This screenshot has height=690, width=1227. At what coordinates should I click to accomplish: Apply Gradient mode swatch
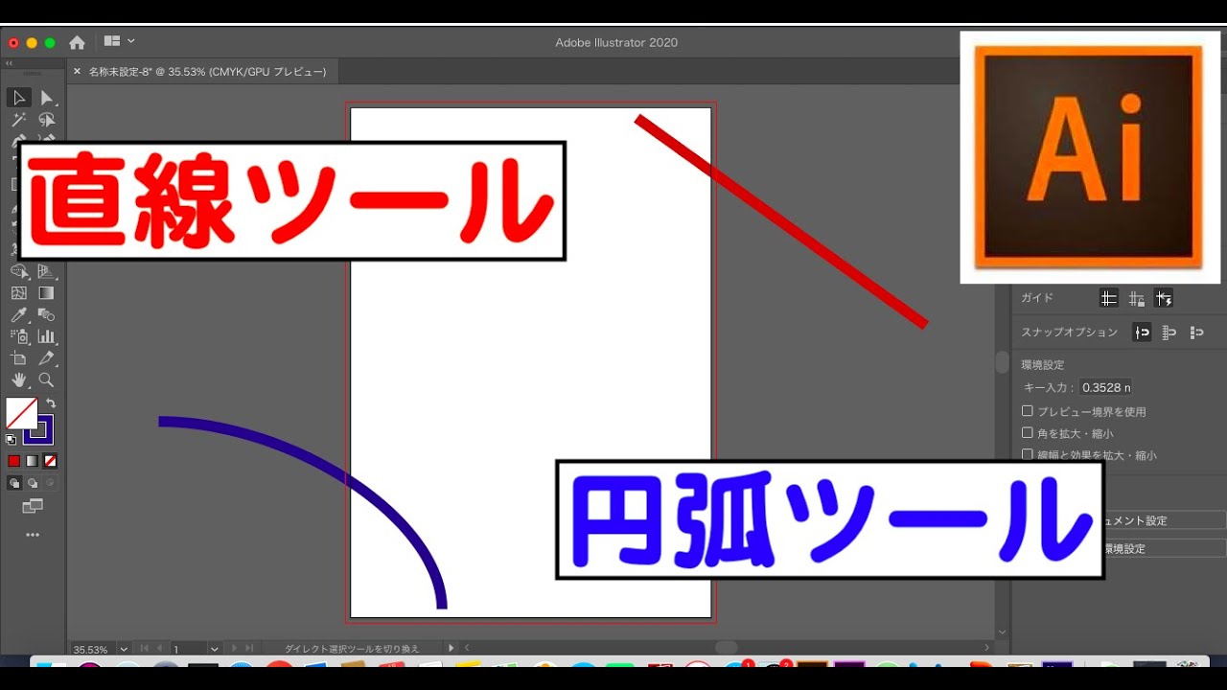[x=33, y=461]
